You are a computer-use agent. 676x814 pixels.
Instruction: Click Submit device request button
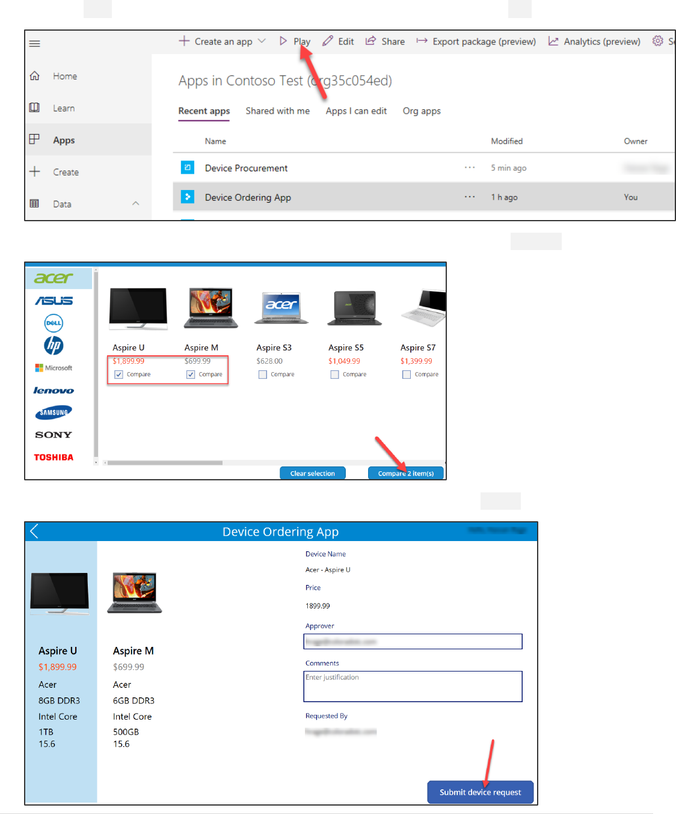tap(481, 792)
